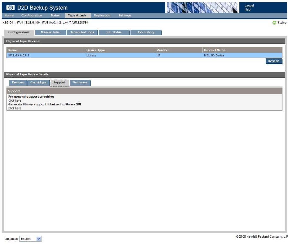Switch to the Configuration sub-tab
This screenshot has height=244, width=288.
click(19, 32)
